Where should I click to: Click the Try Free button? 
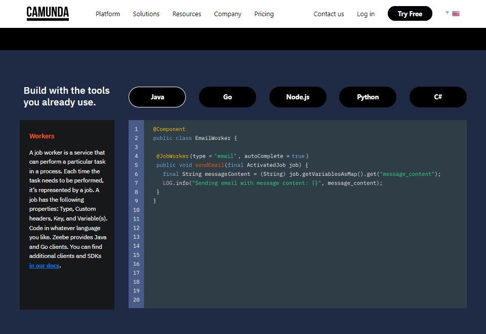pos(410,14)
